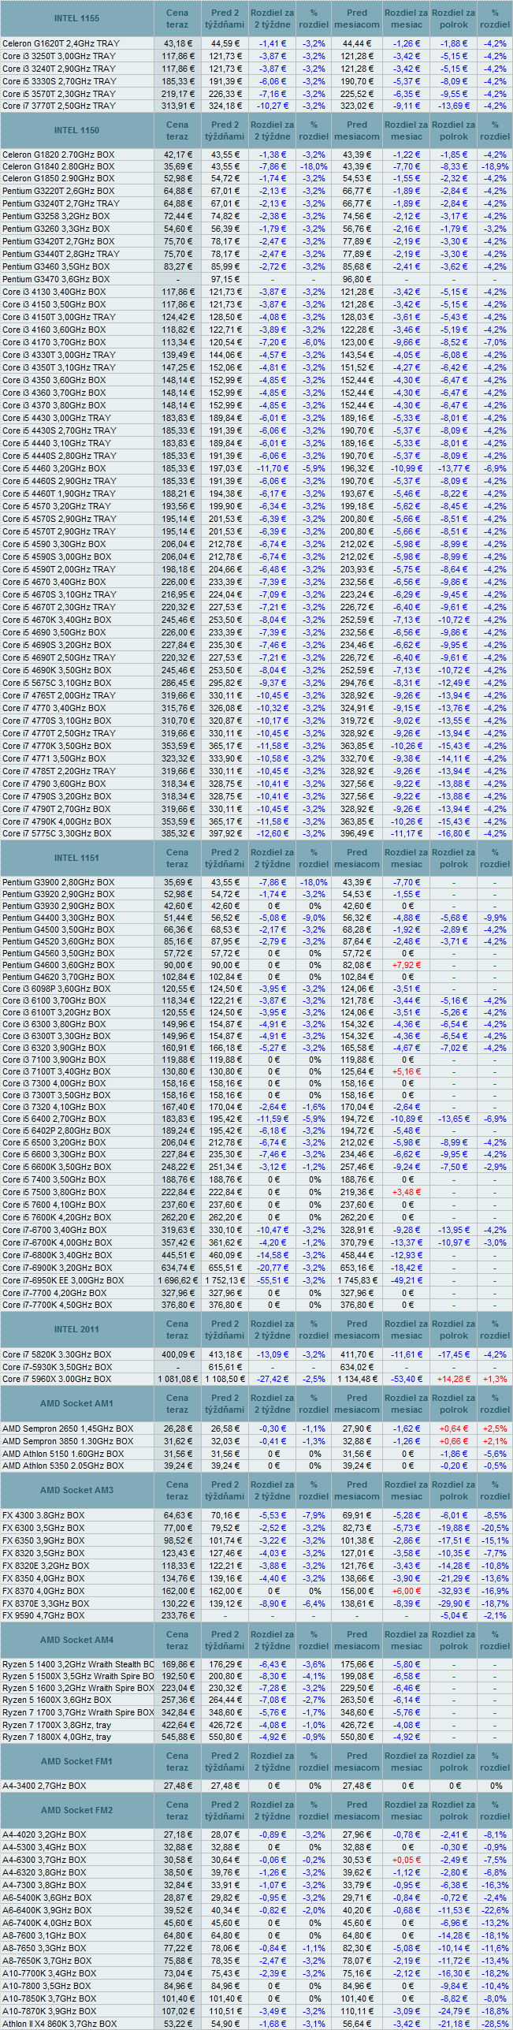The image size is (513, 2030).
Task: Click the INTEL 2011 section header
Action: click(x=77, y=1329)
